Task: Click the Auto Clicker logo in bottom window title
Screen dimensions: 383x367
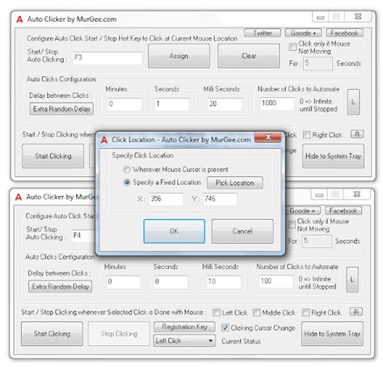Action: click(19, 197)
